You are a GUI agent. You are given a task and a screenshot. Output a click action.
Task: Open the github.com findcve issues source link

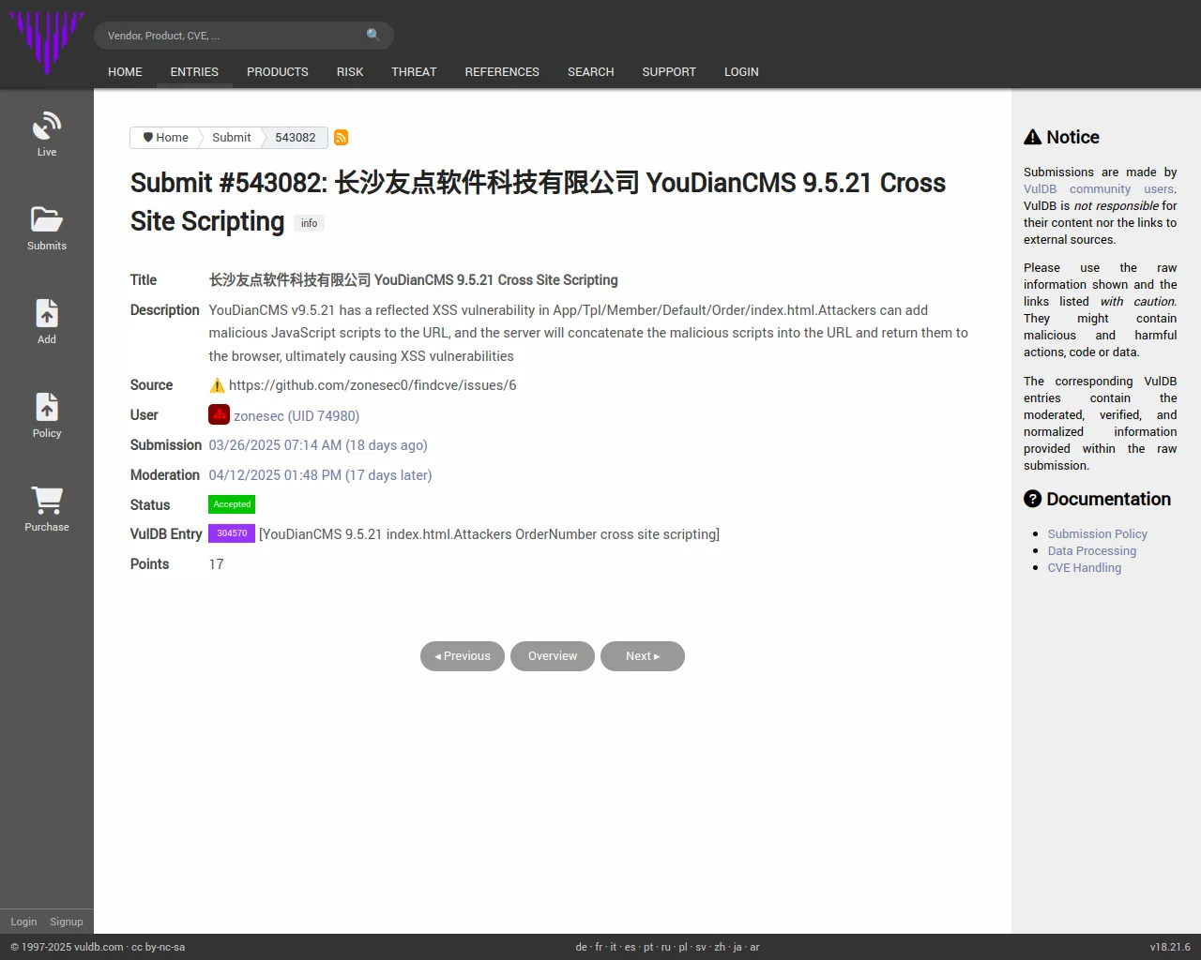tap(372, 385)
